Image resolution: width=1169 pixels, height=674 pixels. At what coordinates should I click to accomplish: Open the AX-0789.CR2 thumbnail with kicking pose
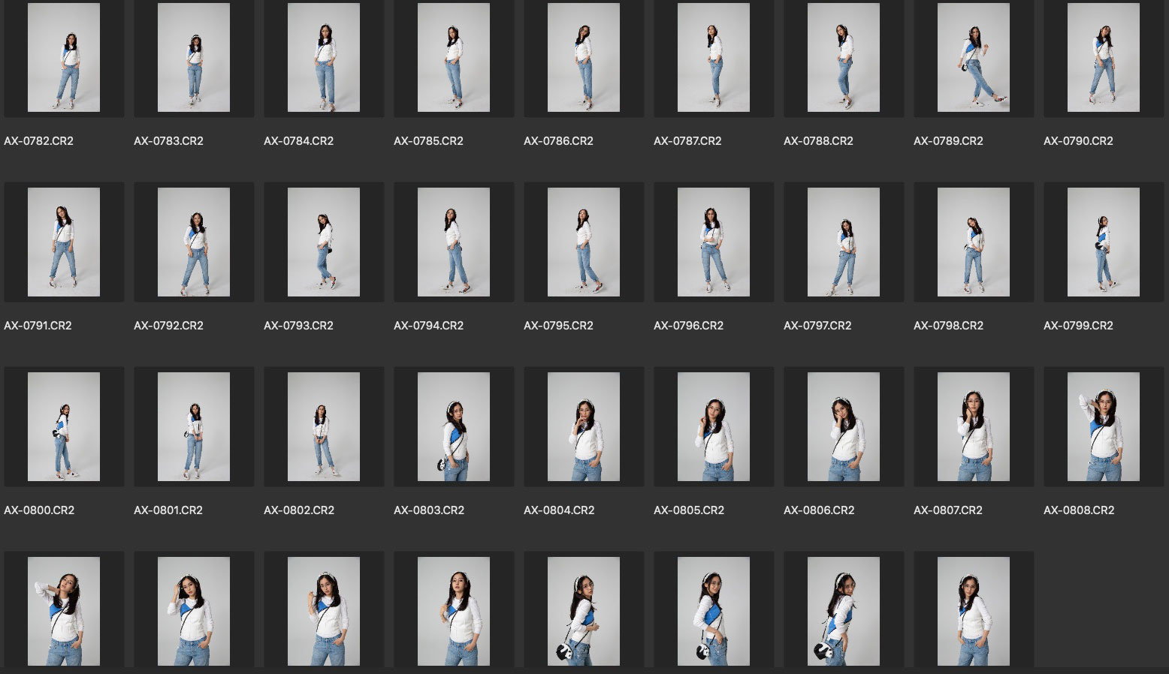click(x=974, y=58)
